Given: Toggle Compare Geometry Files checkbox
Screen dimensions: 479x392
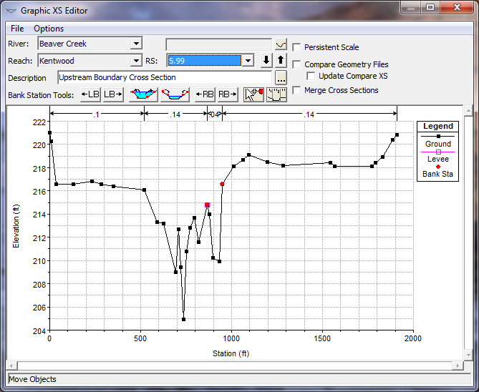Looking at the screenshot, I should click(297, 64).
